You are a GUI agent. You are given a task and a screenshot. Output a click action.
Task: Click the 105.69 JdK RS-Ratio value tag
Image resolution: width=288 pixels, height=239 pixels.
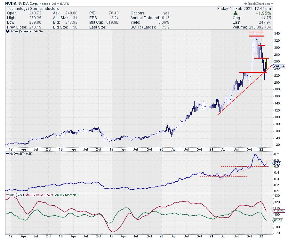tap(277, 211)
